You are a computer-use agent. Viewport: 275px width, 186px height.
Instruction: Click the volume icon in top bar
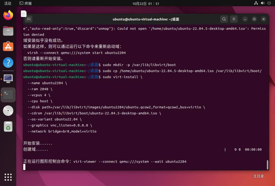262,3
